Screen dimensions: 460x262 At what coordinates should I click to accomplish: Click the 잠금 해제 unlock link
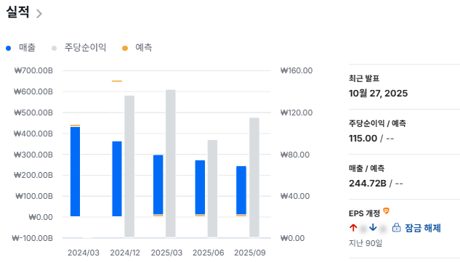tap(423, 228)
